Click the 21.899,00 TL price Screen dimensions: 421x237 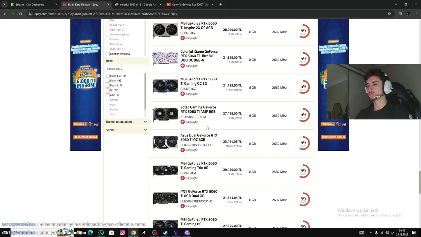232,58
